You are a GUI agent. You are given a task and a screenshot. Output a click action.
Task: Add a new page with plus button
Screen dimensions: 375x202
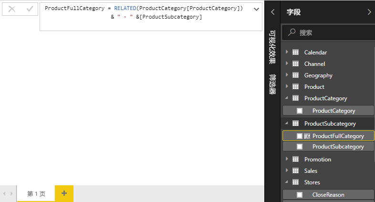click(x=64, y=193)
